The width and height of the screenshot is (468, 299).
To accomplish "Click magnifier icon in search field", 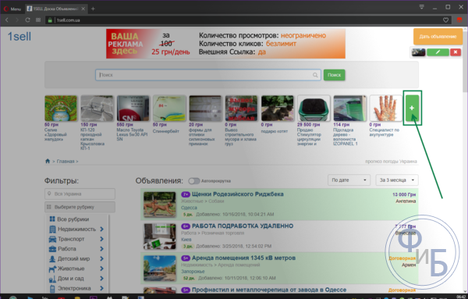I will [x=315, y=75].
